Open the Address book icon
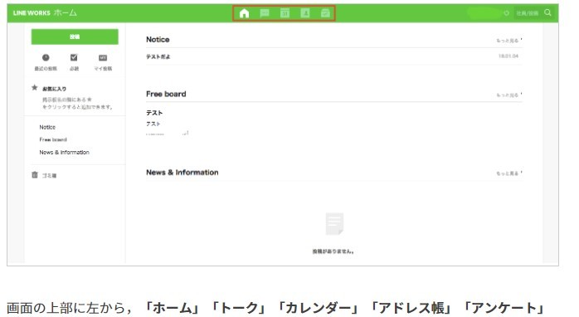The image size is (579, 317). 305,13
